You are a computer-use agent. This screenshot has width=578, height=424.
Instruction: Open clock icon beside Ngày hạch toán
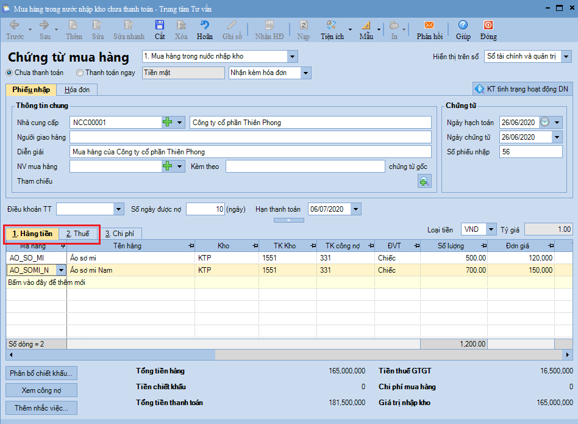point(545,122)
